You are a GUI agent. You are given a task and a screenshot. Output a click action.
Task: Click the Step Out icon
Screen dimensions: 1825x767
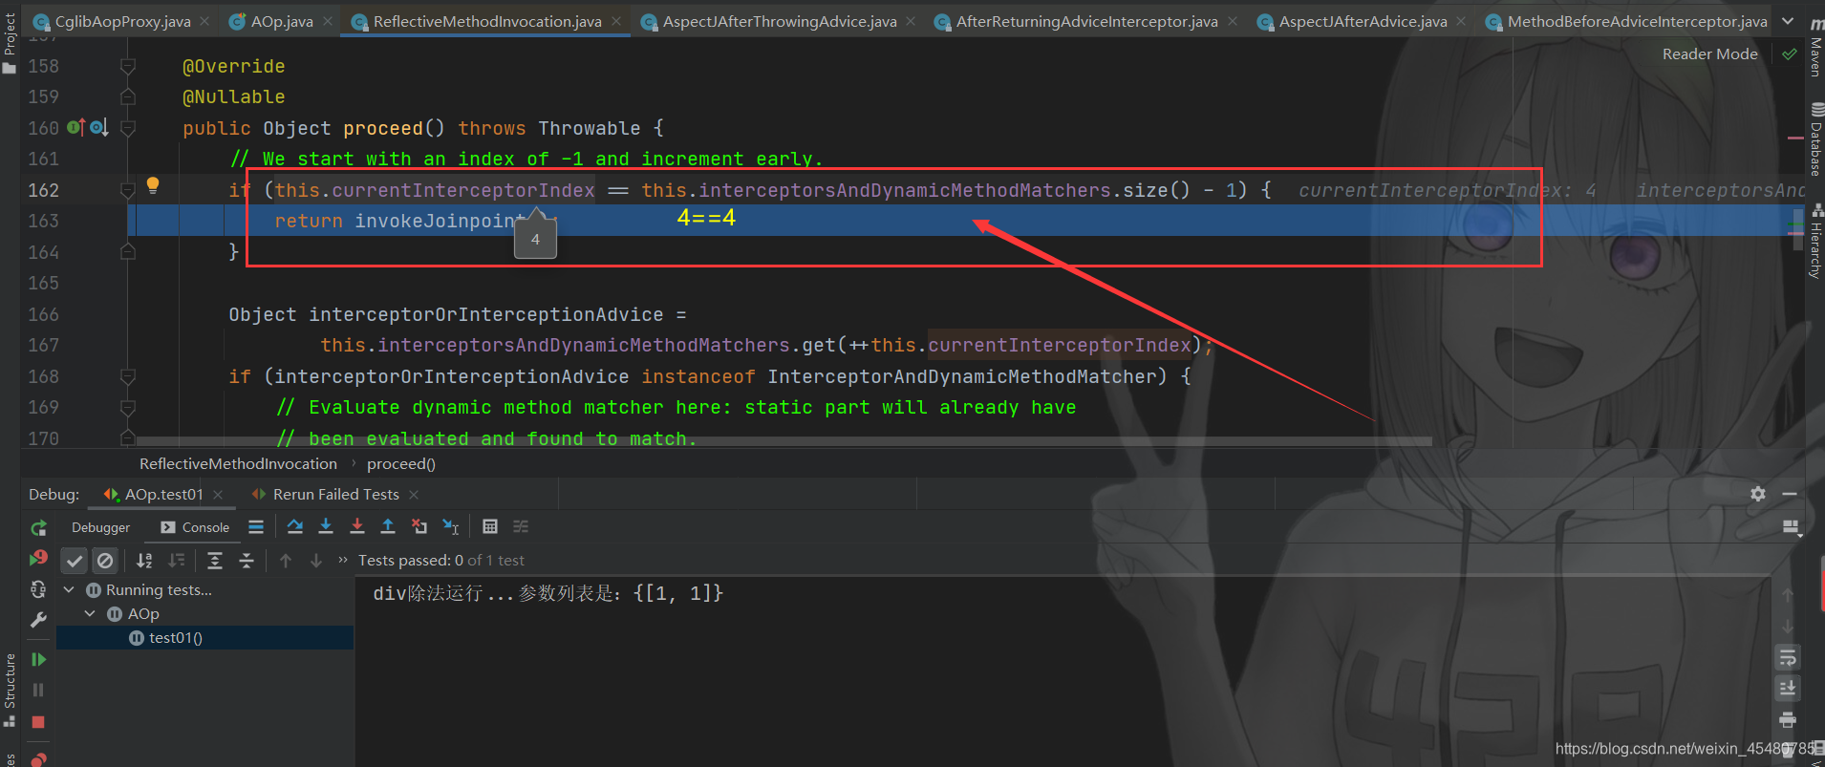point(388,526)
